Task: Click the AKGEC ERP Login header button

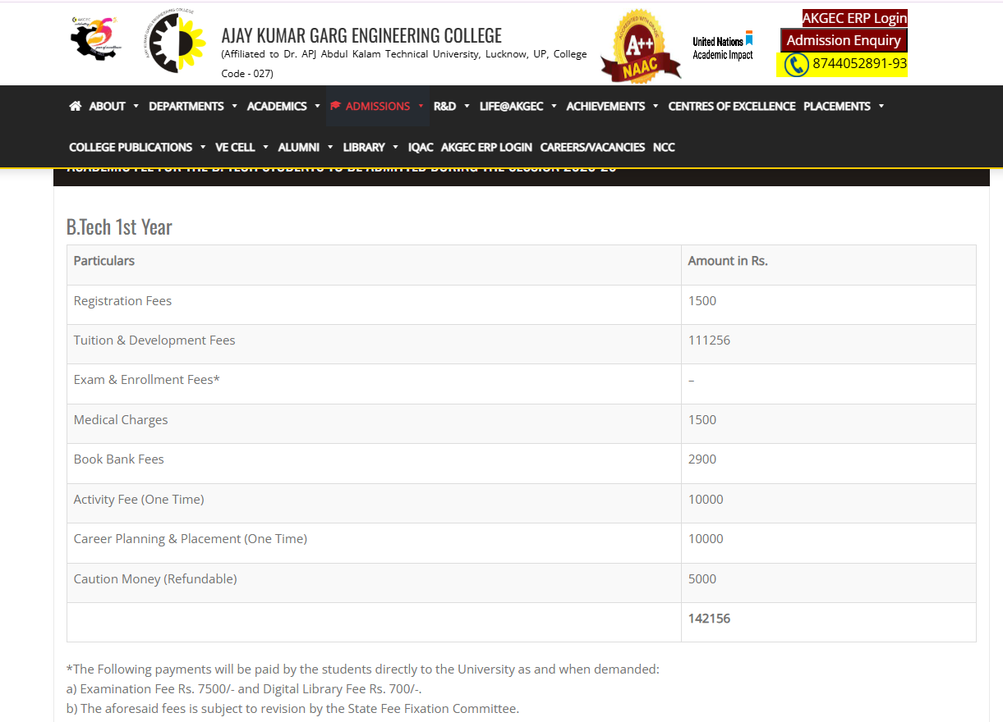Action: pyautogui.click(x=855, y=18)
